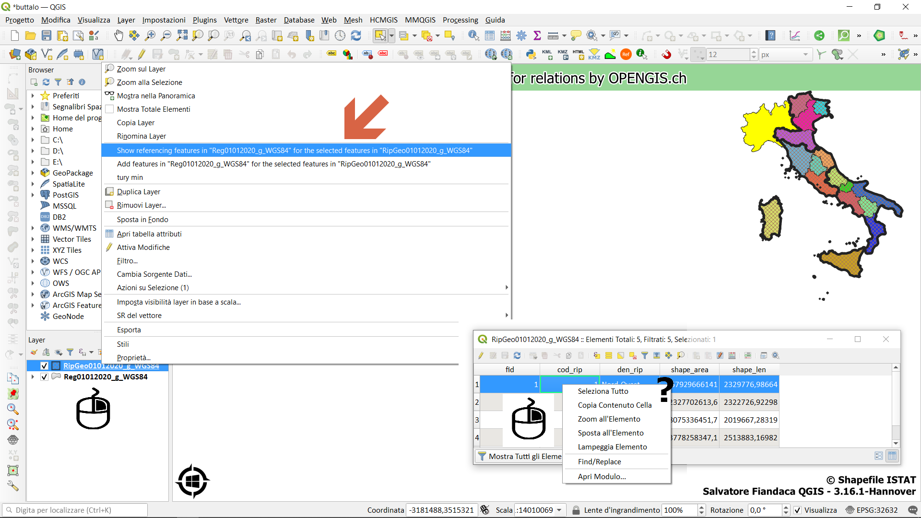
Task: Open the Python console icon
Action: click(531, 54)
